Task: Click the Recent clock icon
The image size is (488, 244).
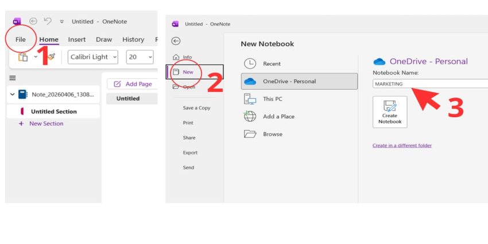Action: 250,64
